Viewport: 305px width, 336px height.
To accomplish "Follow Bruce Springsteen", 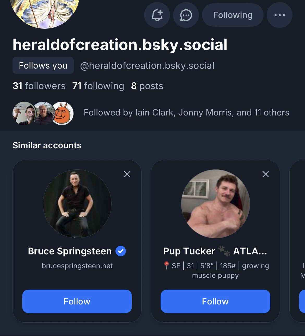I will pyautogui.click(x=77, y=301).
